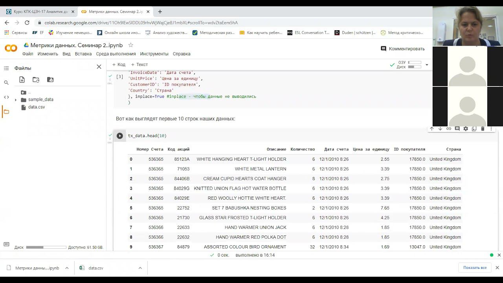This screenshot has width=503, height=283.
Task: Open the Вставка menu
Action: click(x=83, y=54)
